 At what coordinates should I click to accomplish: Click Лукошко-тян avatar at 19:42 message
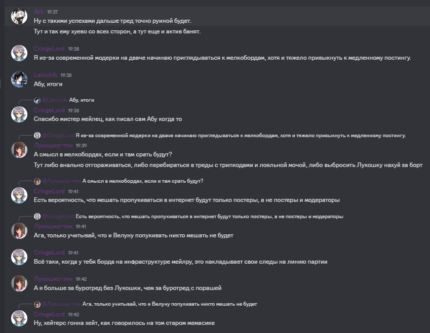click(19, 283)
